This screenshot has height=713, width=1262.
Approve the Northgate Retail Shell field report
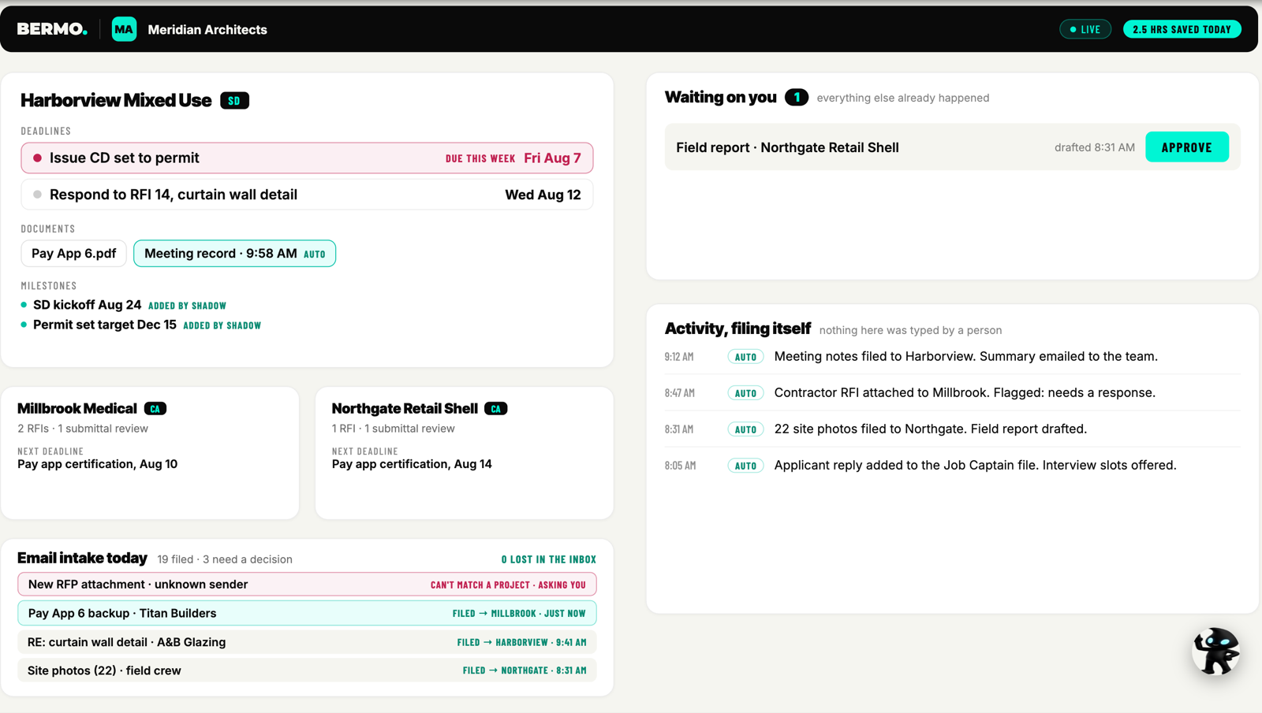(x=1186, y=147)
